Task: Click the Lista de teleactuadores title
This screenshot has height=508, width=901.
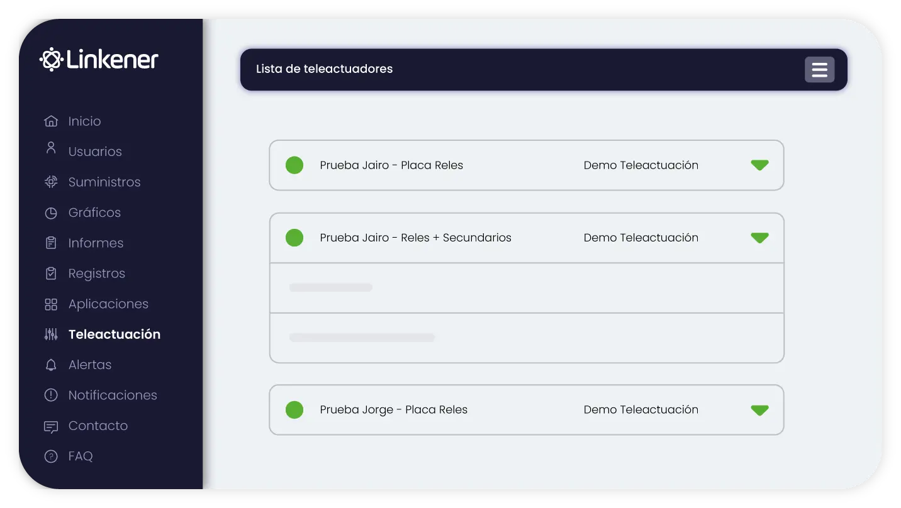Action: [324, 69]
